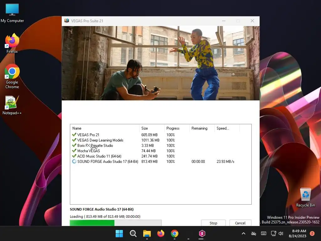
Task: Click the 665.09 MB size value
Action: (150, 135)
